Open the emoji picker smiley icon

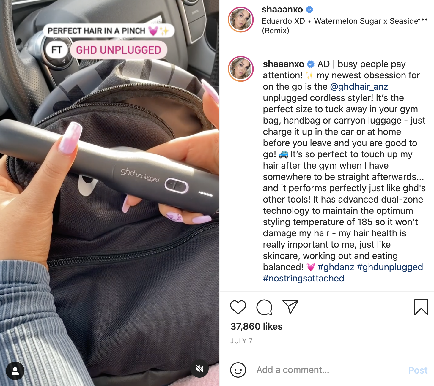pos(238,370)
